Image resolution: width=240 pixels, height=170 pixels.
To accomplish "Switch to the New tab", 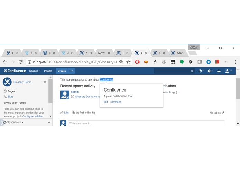I will (x=101, y=53).
